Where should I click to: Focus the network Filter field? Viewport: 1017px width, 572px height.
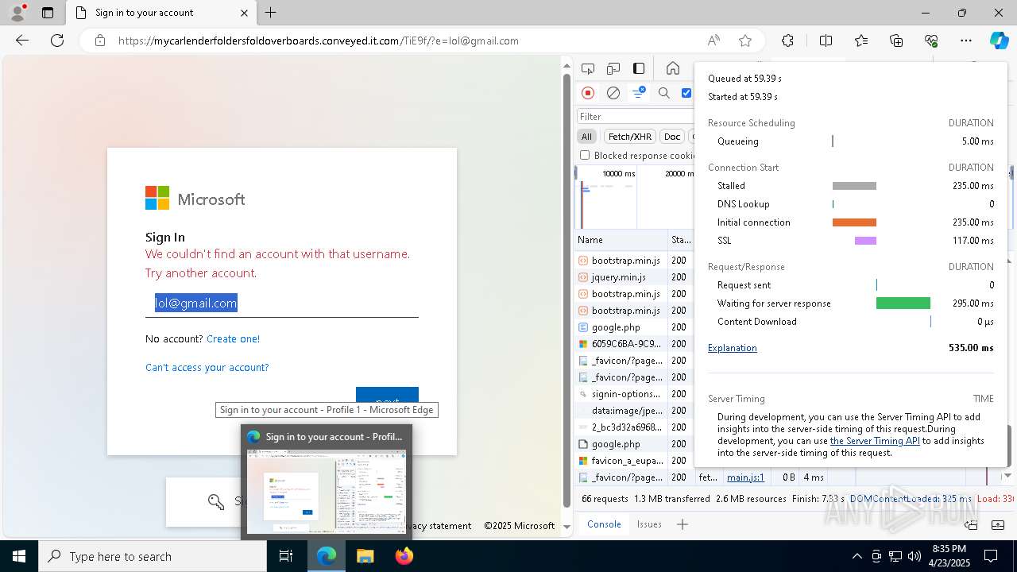pos(635,116)
